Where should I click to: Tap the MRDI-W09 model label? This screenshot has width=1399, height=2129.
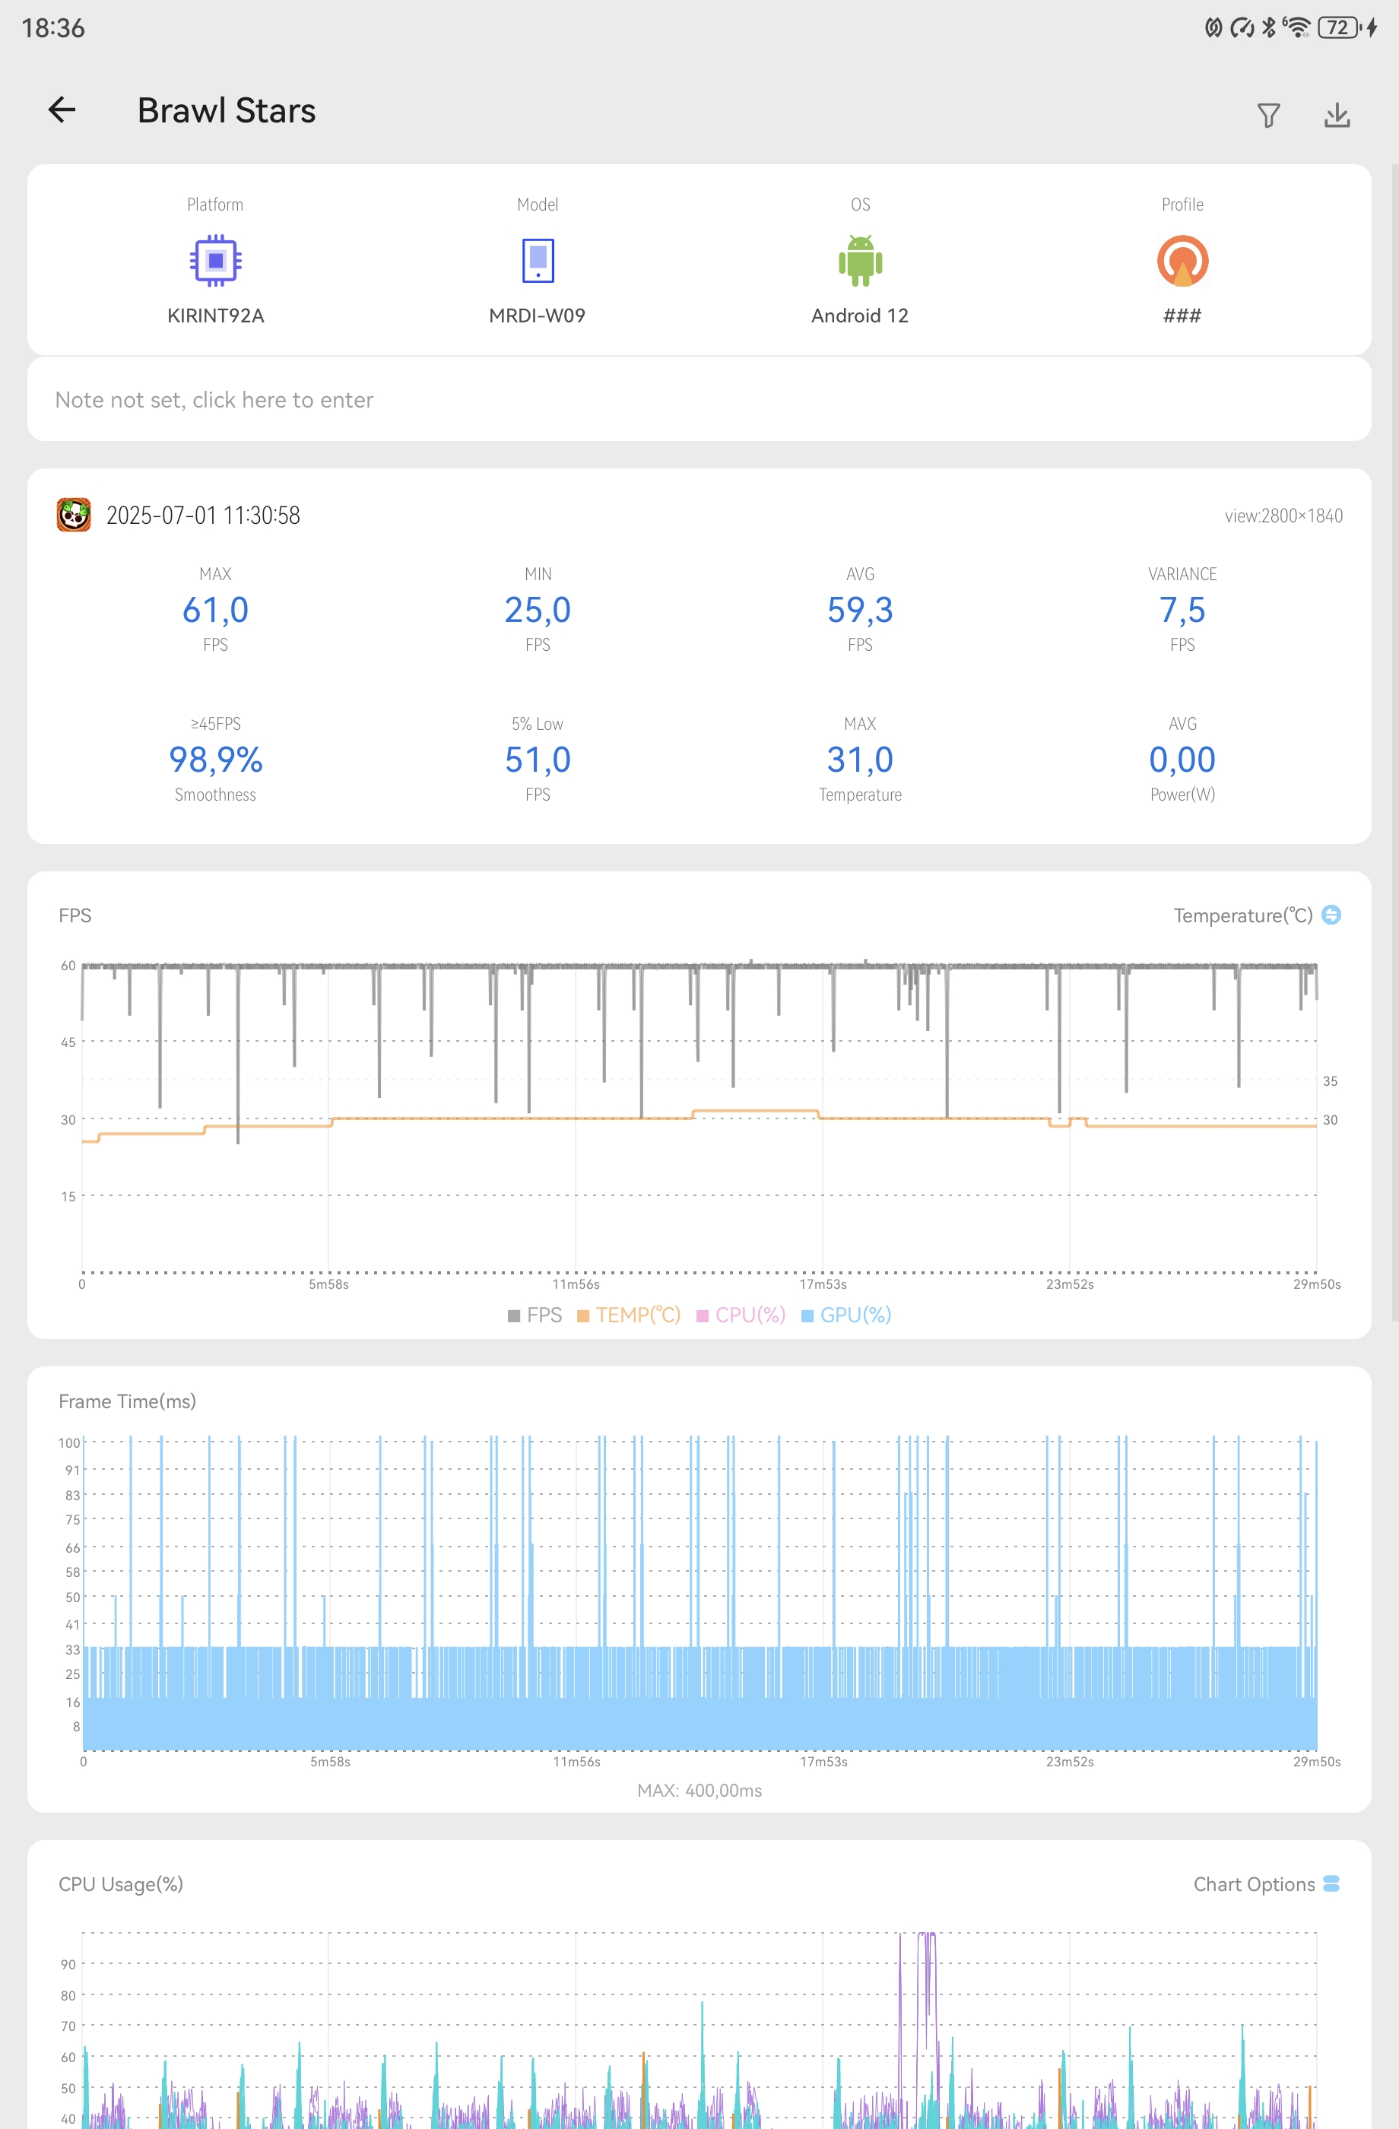[x=538, y=315]
